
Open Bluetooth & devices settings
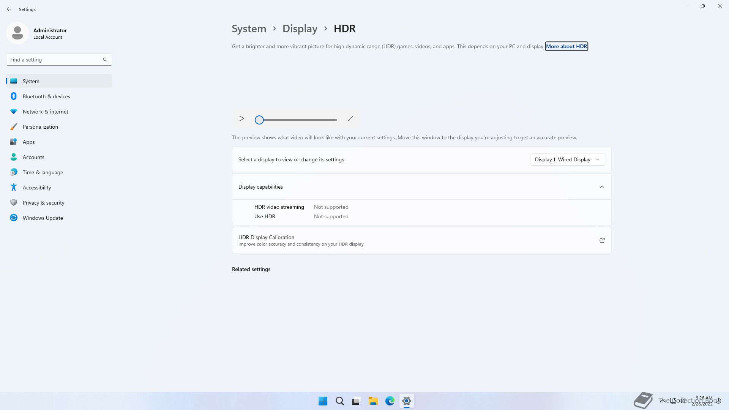click(46, 96)
